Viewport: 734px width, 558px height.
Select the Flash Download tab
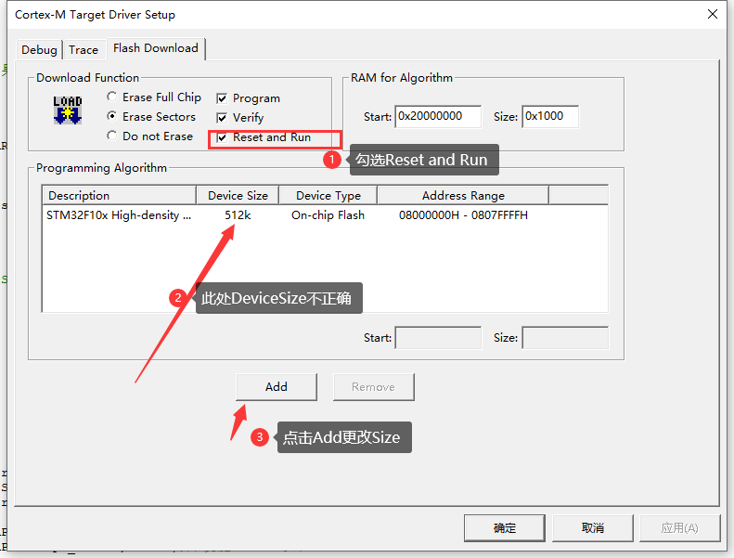click(x=155, y=48)
